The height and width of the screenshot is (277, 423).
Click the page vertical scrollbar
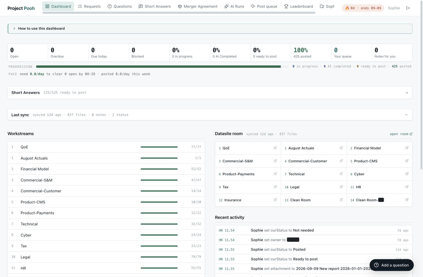(421, 85)
